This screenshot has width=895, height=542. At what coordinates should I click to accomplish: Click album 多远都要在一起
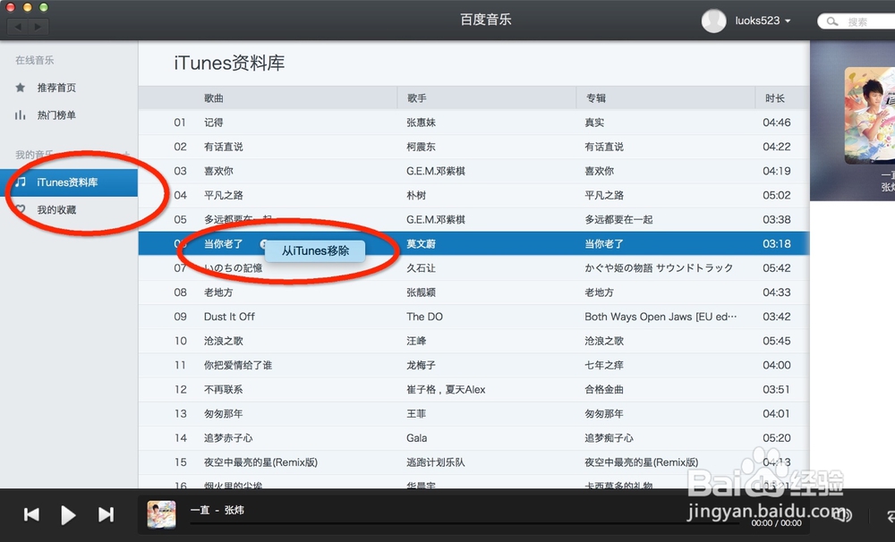pos(618,220)
